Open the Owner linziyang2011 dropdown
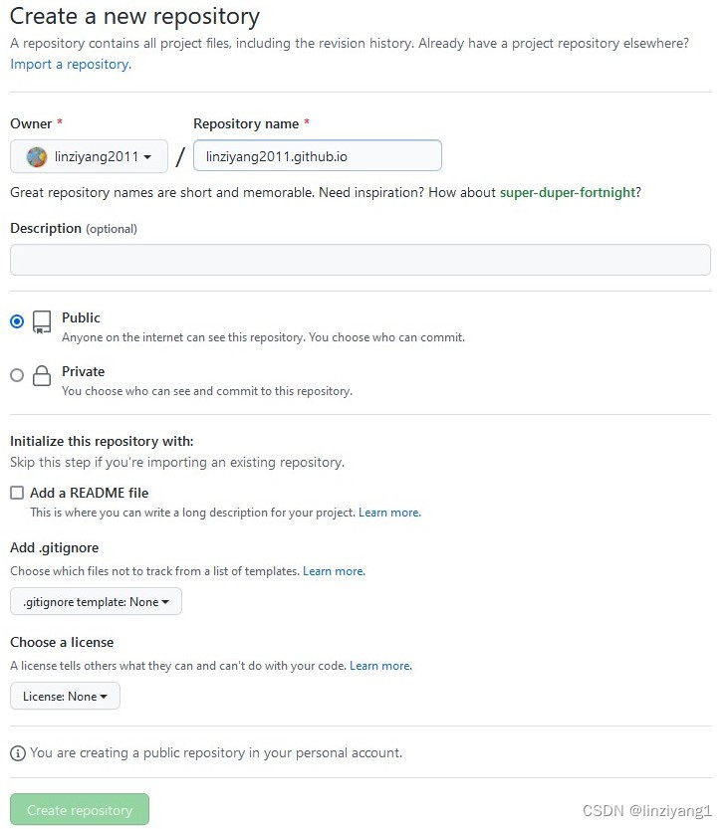Image resolution: width=727 pixels, height=829 pixels. coord(89,157)
